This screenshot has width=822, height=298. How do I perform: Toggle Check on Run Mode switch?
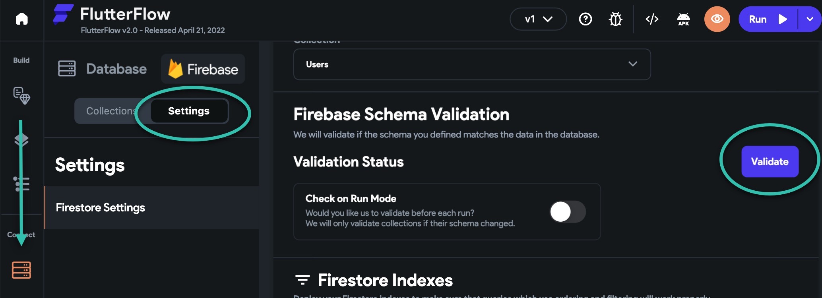[x=568, y=212]
